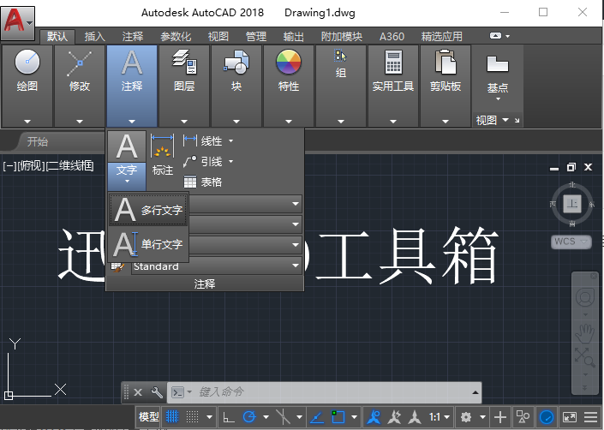Open the 组 (Group) panel icon
The image size is (604, 430).
(340, 56)
